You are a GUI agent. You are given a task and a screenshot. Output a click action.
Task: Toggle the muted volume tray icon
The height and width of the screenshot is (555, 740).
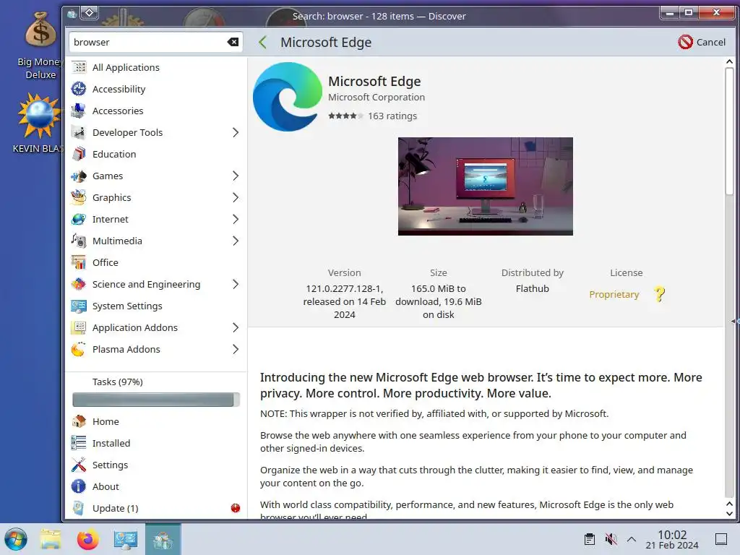tap(611, 539)
